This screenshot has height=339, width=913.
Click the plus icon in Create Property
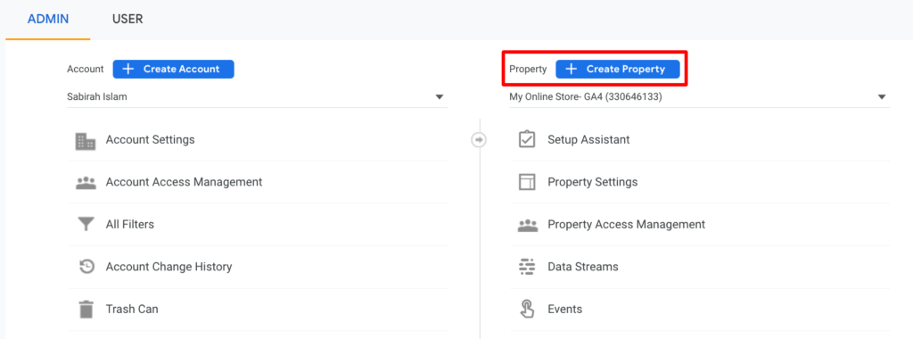pyautogui.click(x=572, y=69)
